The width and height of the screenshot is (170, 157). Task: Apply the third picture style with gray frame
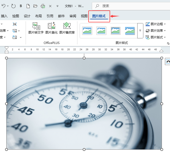(x=115, y=31)
